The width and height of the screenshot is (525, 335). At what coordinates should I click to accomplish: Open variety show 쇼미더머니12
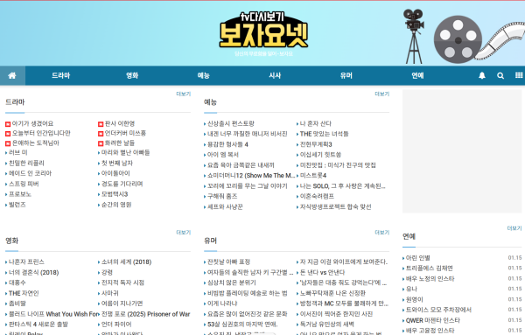[251, 176]
